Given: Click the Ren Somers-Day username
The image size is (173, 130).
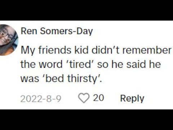Looking at the screenshot, I should 57,31.
